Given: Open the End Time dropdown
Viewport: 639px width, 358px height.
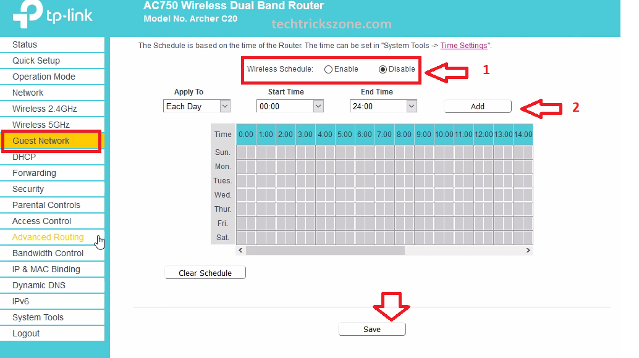Looking at the screenshot, I should click(383, 106).
